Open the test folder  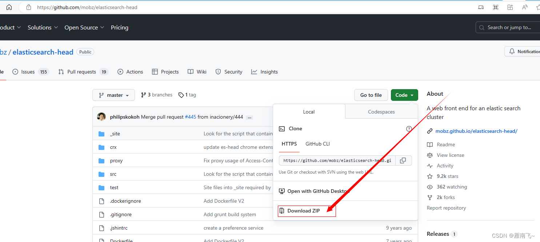(114, 187)
